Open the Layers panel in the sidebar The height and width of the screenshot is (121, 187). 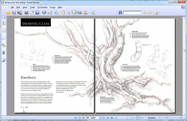point(4,38)
